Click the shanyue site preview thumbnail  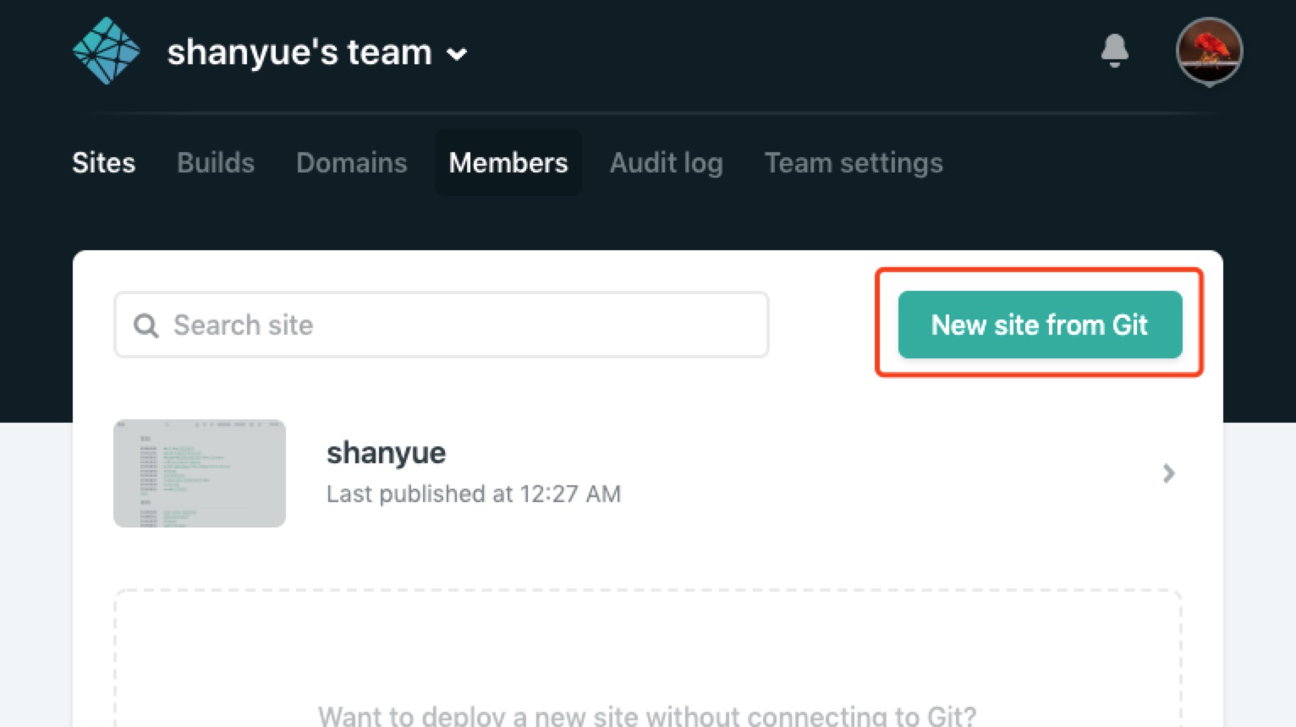tap(200, 473)
